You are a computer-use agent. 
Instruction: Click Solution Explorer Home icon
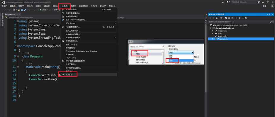coord(217,18)
